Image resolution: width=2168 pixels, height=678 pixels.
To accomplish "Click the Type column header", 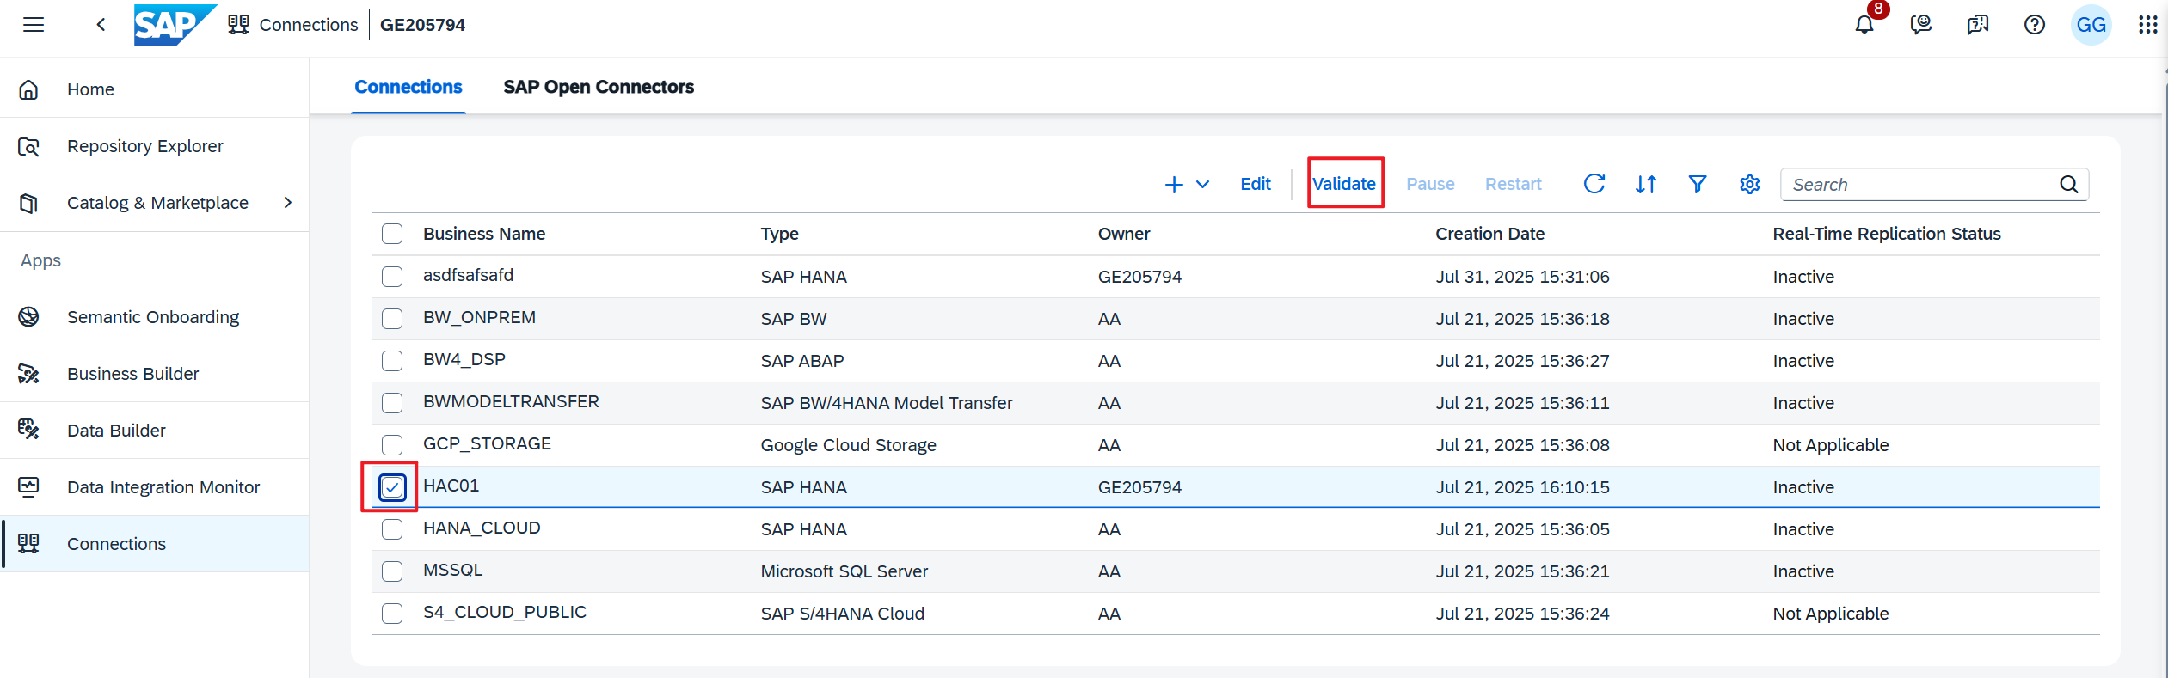I will coord(780,234).
